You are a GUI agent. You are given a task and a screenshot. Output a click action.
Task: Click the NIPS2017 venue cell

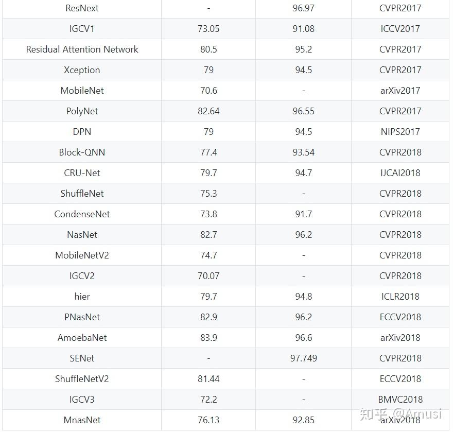[x=400, y=132]
